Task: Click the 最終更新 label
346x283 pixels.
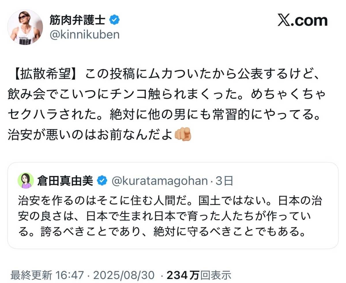Action: point(31,275)
